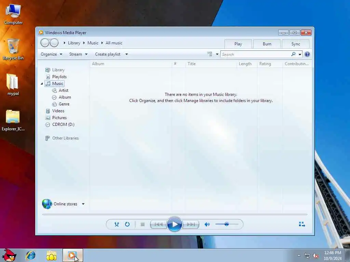Select CDROM (D:) in the navigation pane
Screen dimensions: 350x262
click(60, 125)
